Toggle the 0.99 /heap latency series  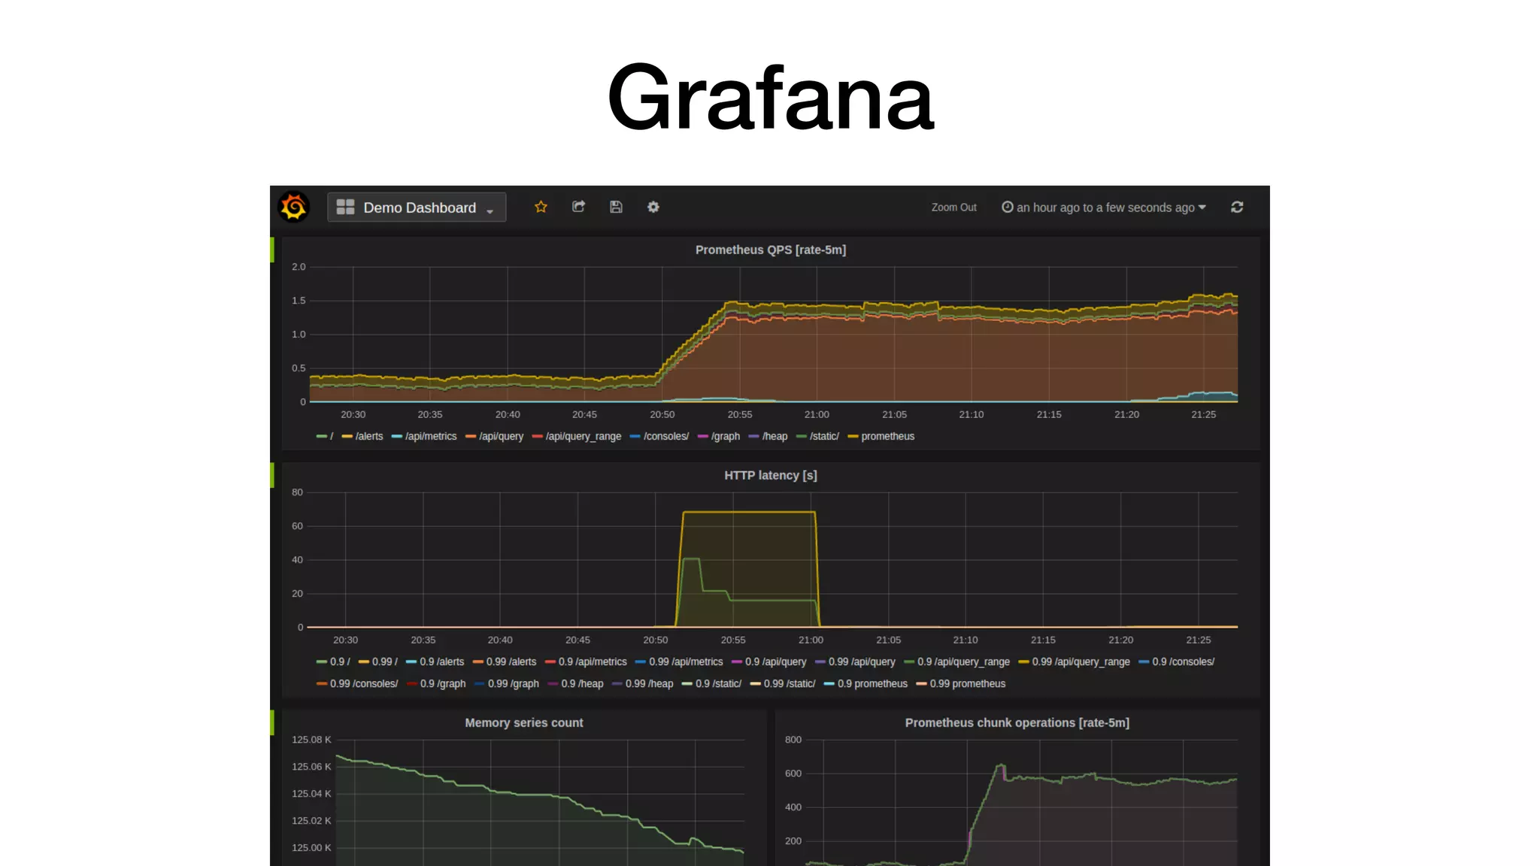[x=649, y=683]
